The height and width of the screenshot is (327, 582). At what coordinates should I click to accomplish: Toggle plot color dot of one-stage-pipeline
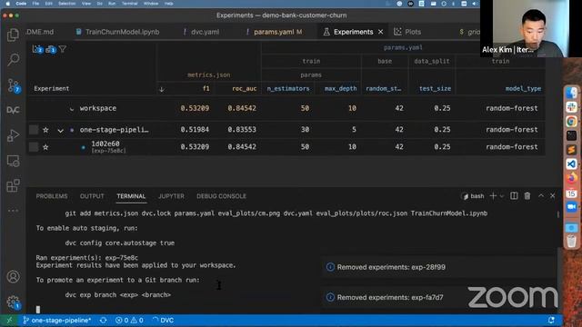click(x=72, y=130)
